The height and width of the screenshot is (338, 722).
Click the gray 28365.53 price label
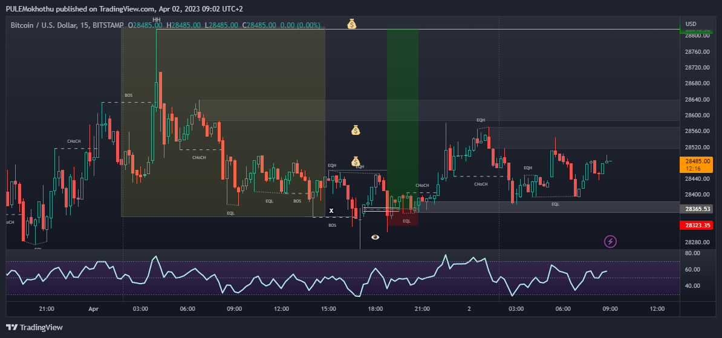(x=696, y=209)
